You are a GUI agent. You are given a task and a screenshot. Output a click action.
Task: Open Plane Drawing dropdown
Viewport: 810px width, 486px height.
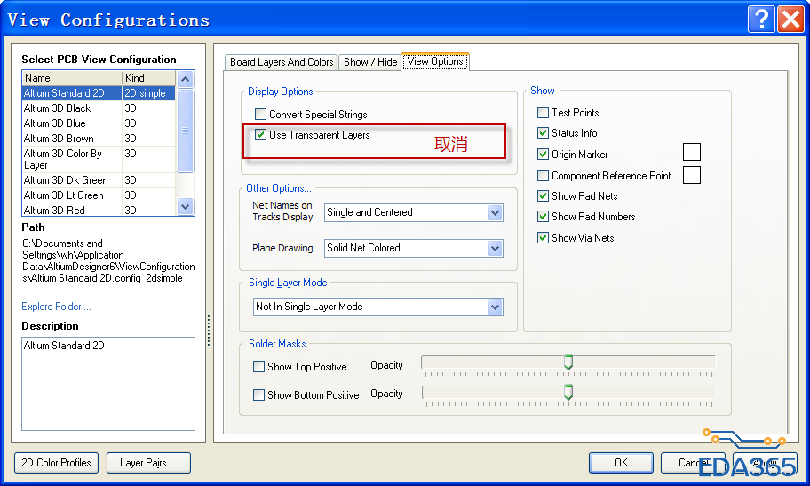495,248
